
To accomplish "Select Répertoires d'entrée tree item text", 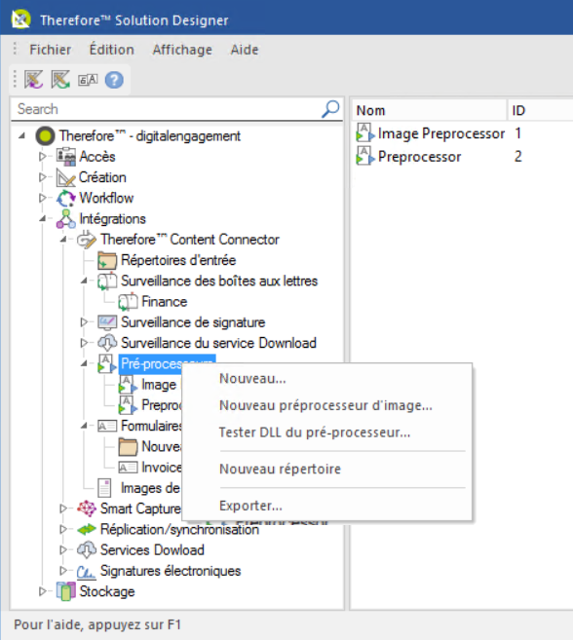I will [178, 260].
